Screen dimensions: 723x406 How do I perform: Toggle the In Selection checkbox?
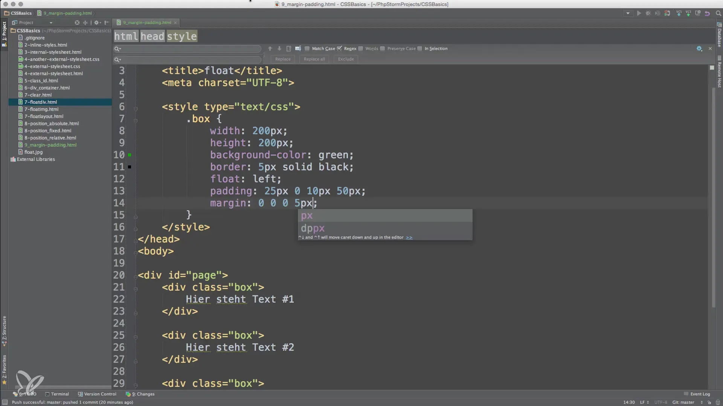(x=420, y=48)
